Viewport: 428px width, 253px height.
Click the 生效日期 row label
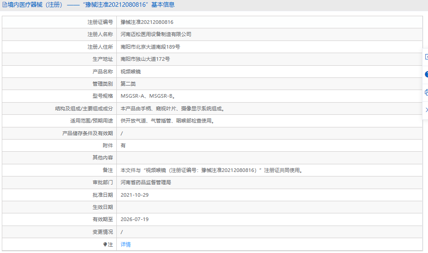pos(103,207)
